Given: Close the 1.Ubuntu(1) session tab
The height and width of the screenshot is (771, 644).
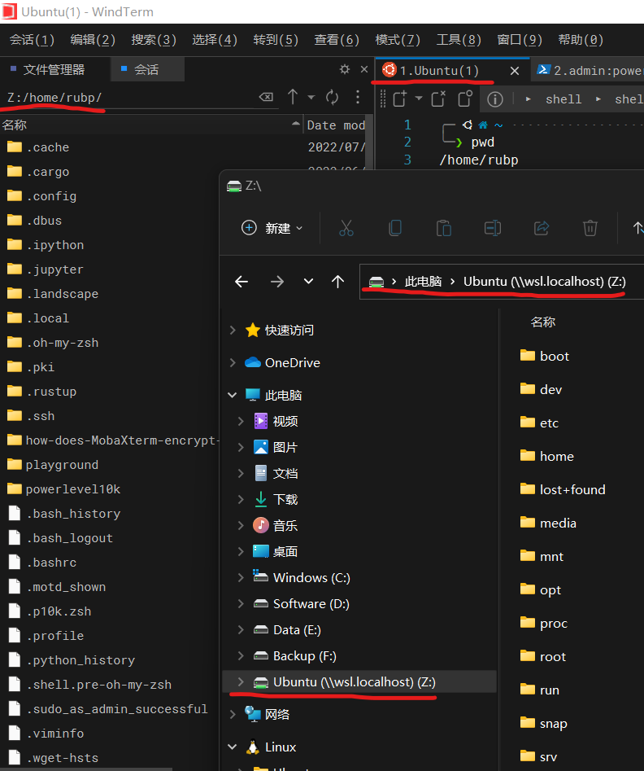Looking at the screenshot, I should pyautogui.click(x=515, y=71).
